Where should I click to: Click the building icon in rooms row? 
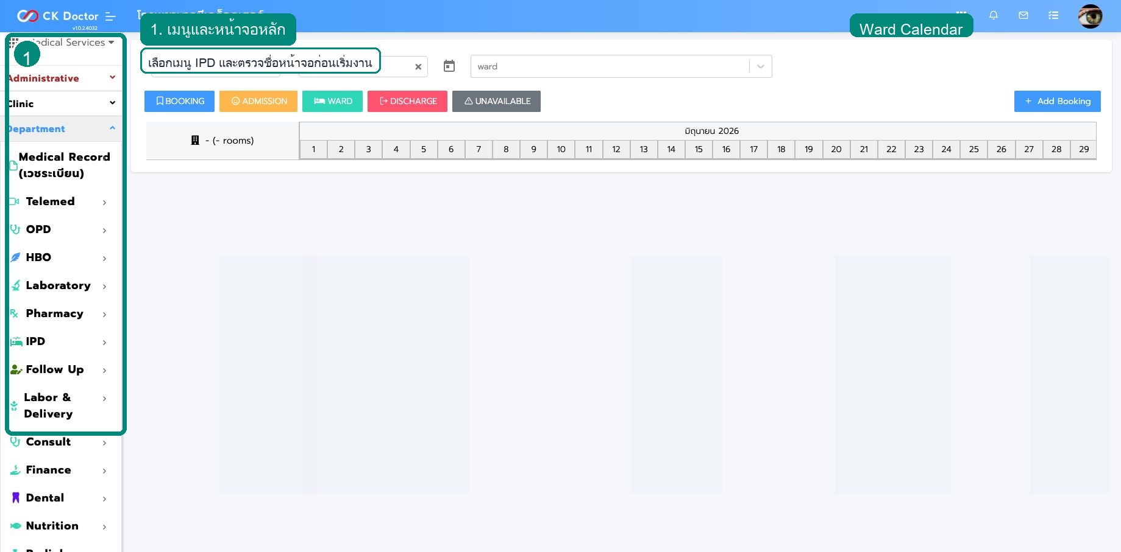point(195,141)
